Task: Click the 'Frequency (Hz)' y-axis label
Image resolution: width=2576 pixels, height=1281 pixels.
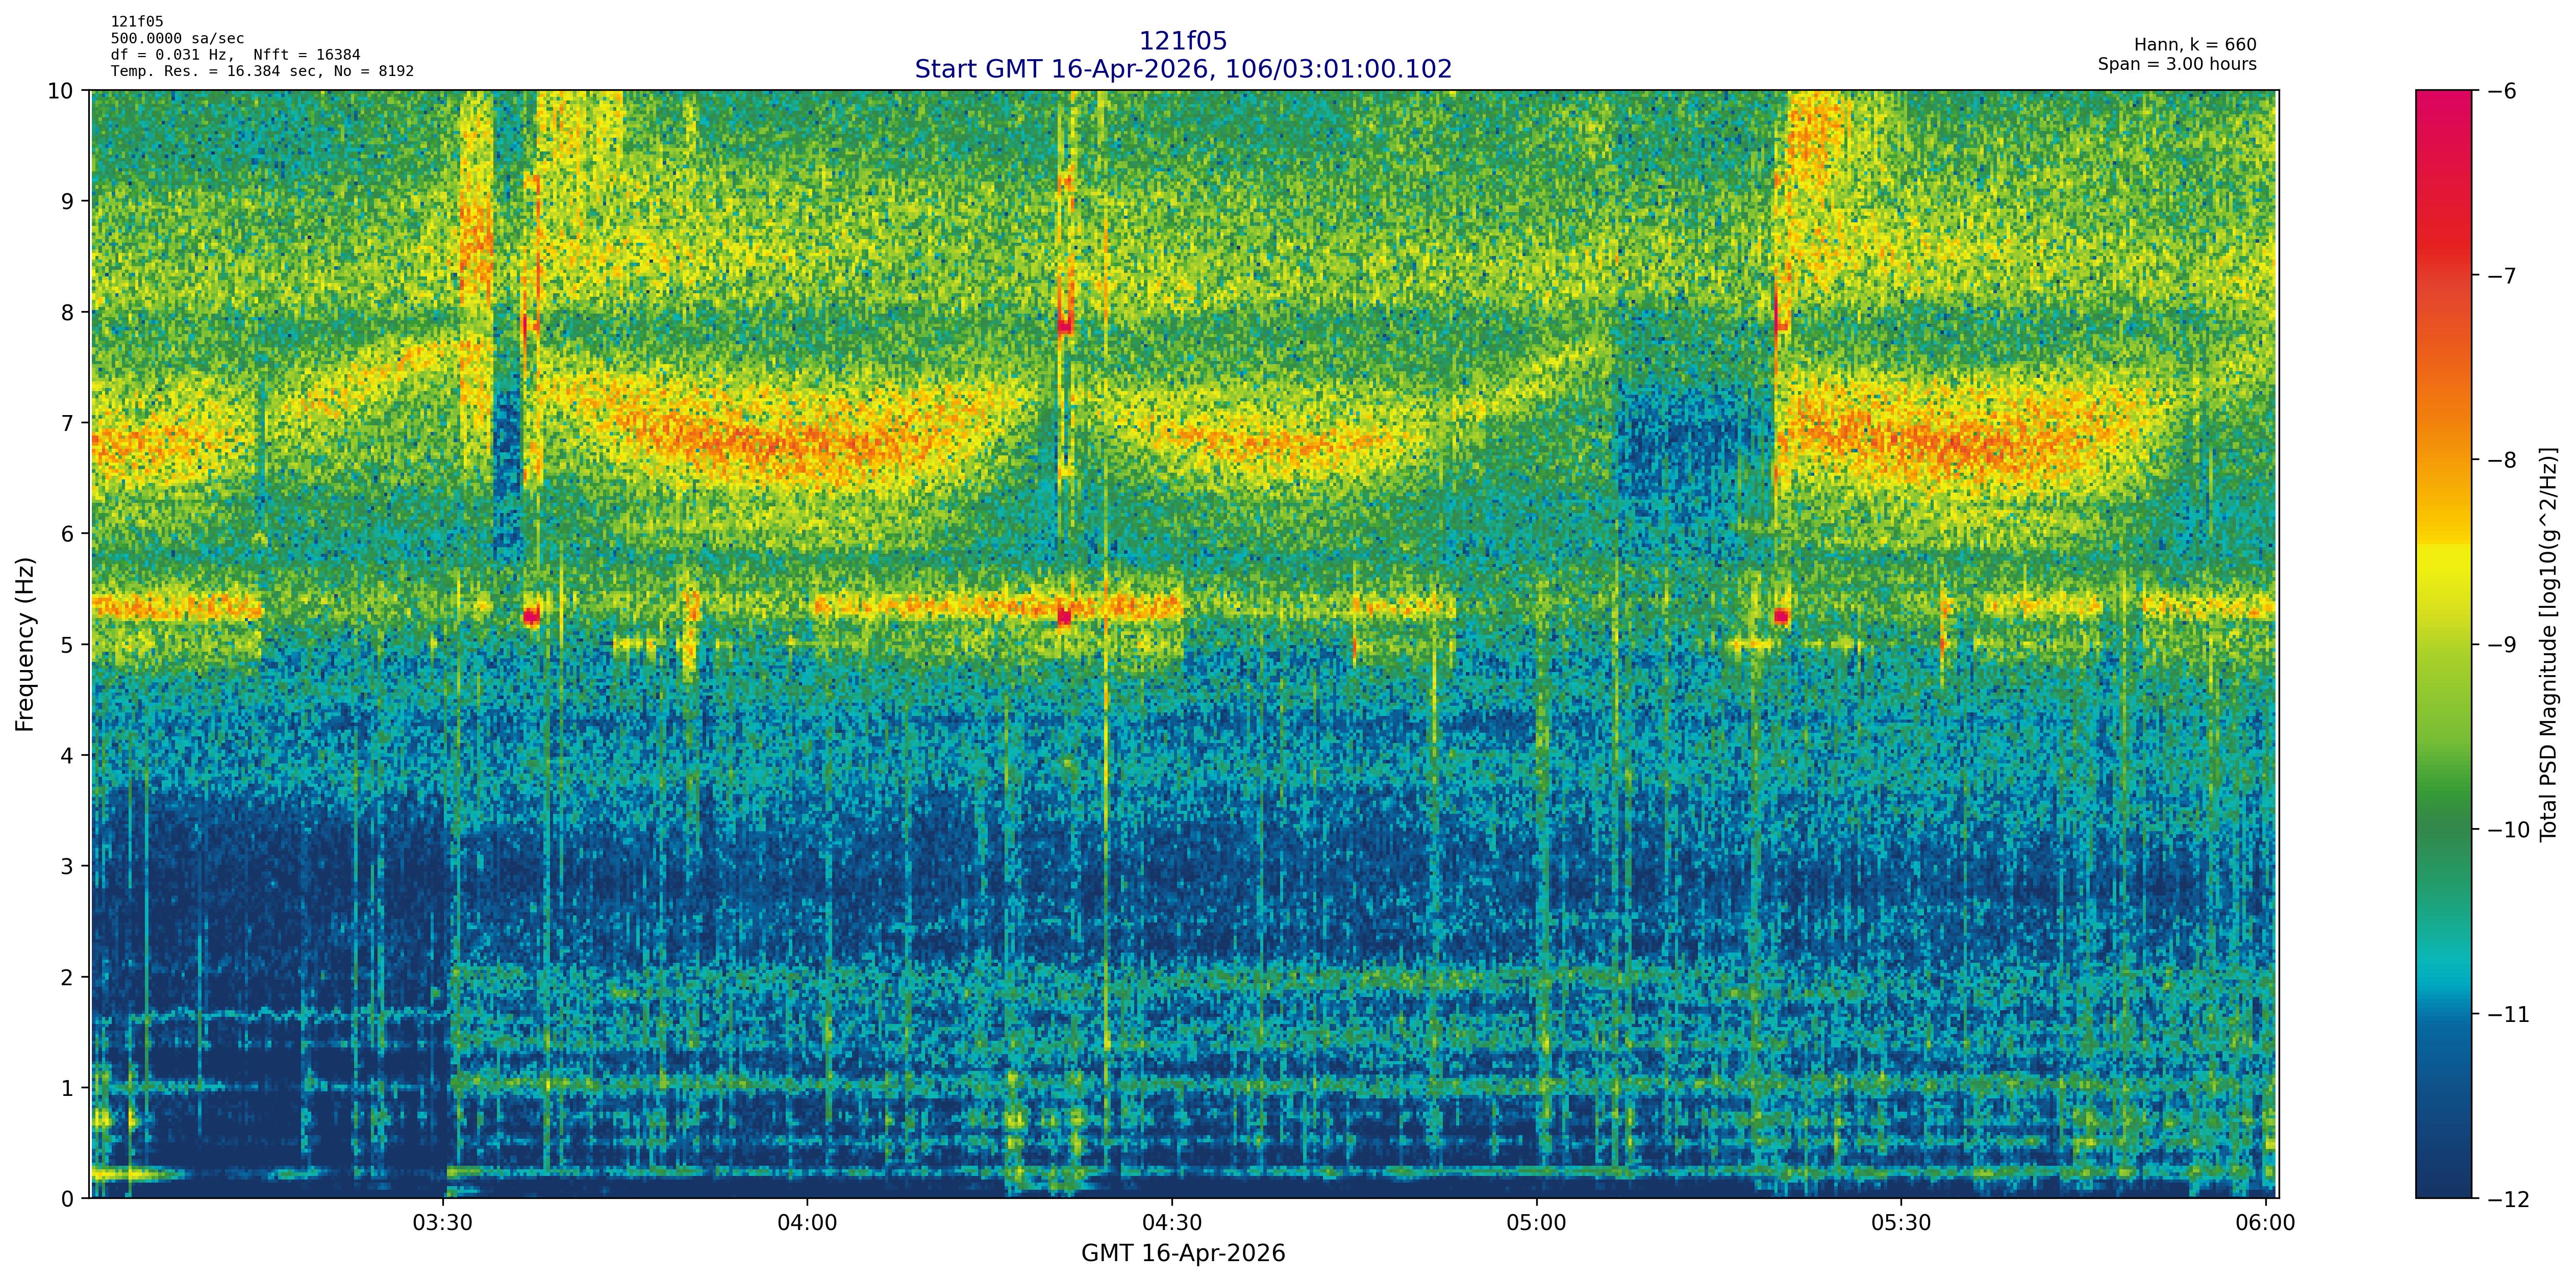Action: [x=25, y=645]
